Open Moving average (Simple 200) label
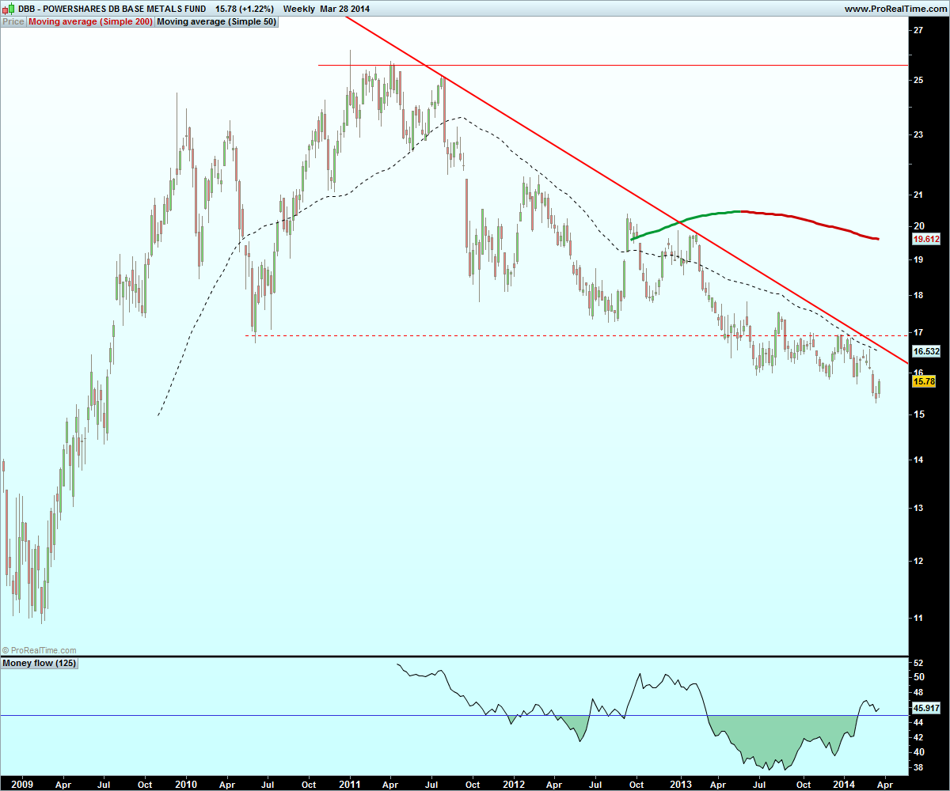 pos(89,22)
